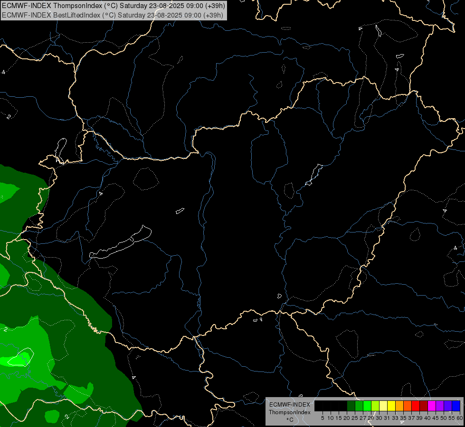Click the ECMWF-INDEX BestLiftedIndex title line

113,15
